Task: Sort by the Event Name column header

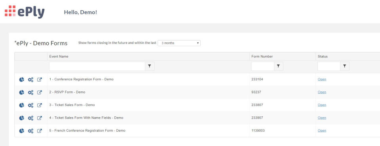Action: coord(59,57)
